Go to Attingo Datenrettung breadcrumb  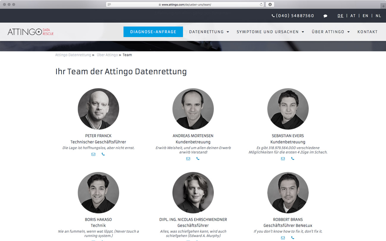point(73,55)
